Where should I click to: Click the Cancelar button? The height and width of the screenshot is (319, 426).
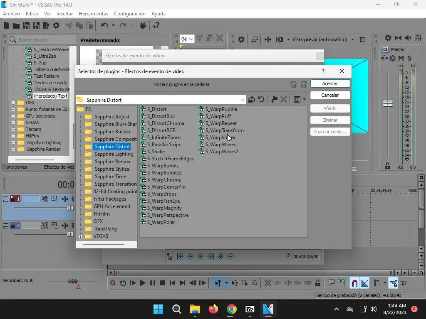point(330,95)
